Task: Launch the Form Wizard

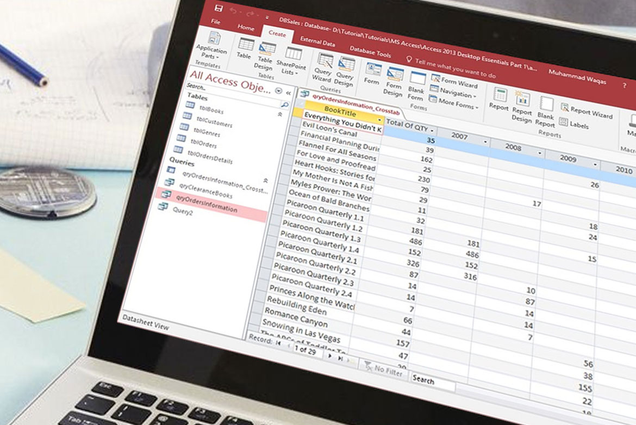Action: click(454, 82)
